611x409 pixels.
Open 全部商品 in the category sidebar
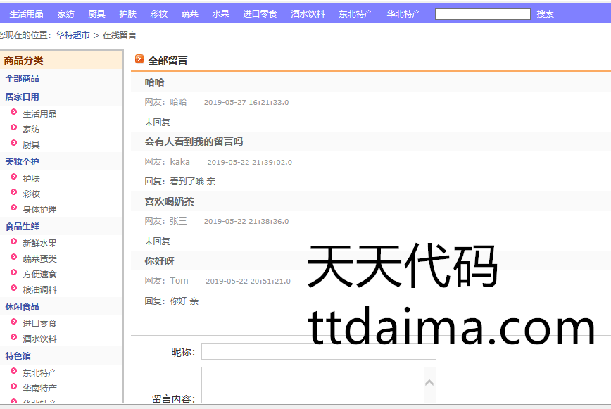[22, 79]
